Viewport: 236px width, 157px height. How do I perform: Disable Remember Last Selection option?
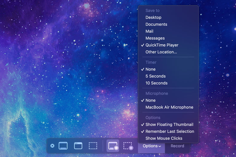tap(170, 131)
